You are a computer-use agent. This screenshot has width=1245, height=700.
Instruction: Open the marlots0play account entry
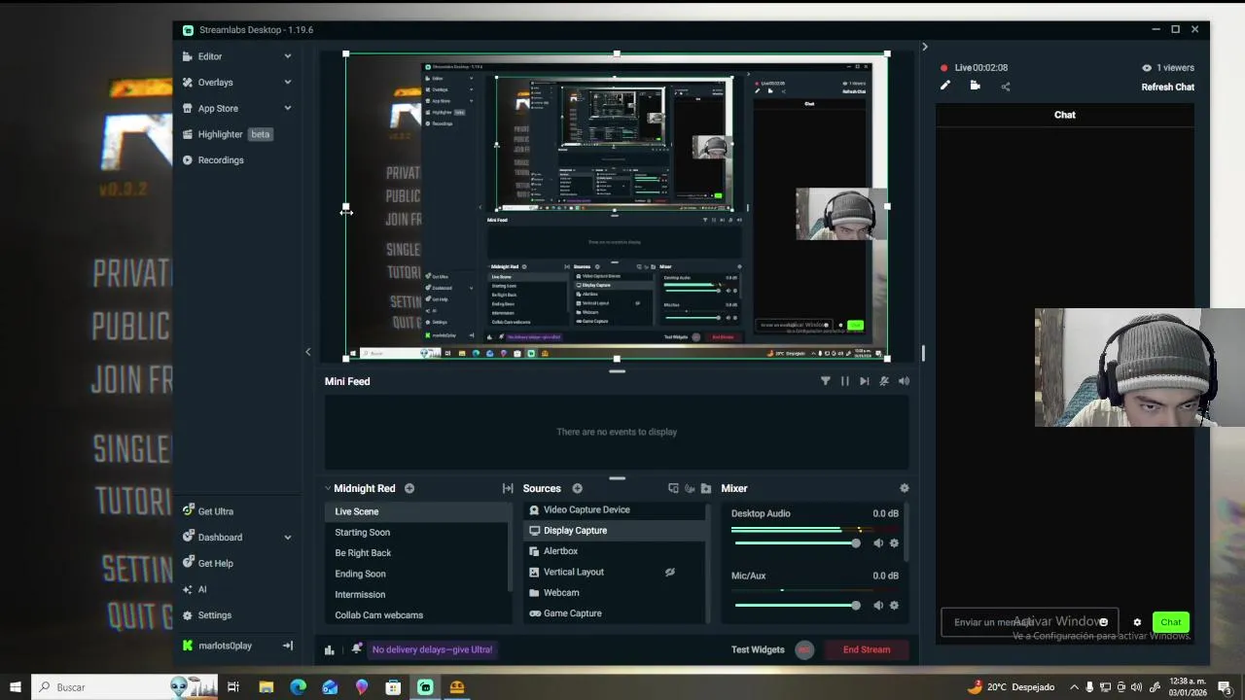pos(225,646)
